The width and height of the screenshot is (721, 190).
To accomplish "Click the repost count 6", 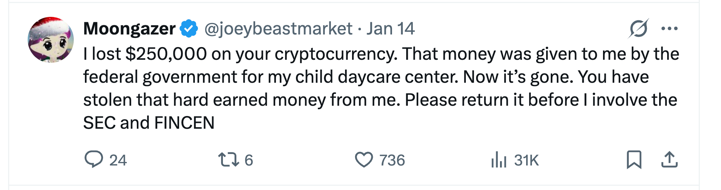I will point(249,160).
